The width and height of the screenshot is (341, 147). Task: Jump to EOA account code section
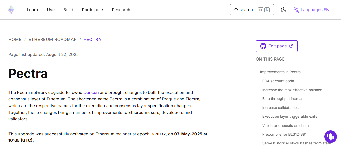278,81
